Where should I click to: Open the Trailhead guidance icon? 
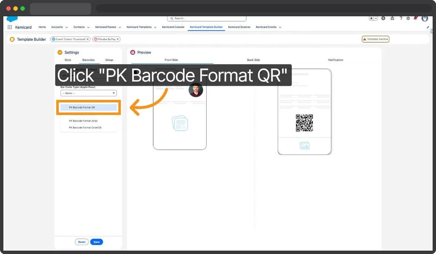point(392,18)
